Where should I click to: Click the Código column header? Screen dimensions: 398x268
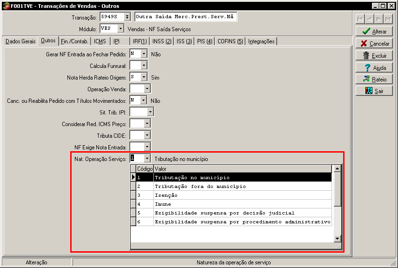tap(145, 169)
